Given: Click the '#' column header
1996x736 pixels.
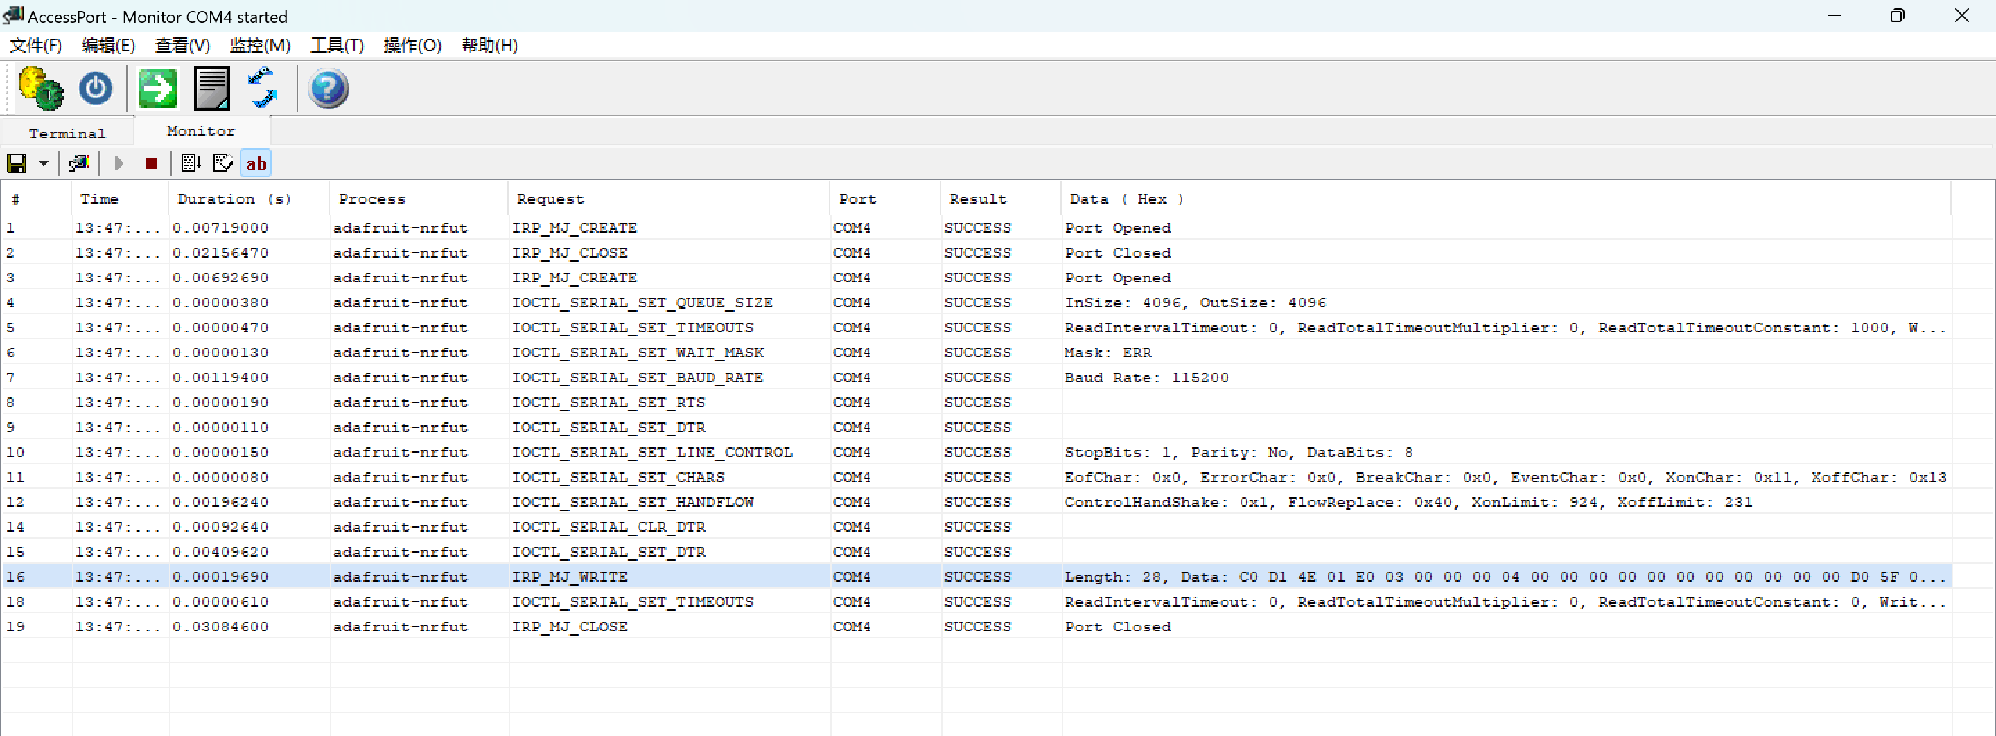Looking at the screenshot, I should coord(37,199).
